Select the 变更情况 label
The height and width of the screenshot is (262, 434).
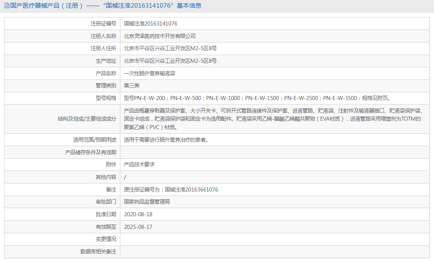click(x=106, y=239)
